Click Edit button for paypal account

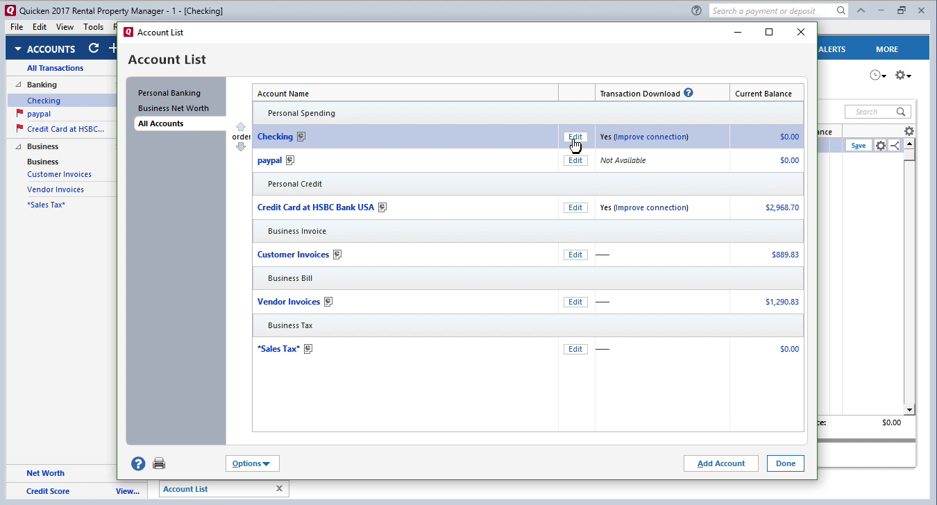point(575,160)
